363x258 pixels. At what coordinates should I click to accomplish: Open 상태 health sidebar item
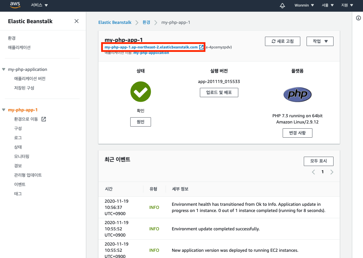[18, 147]
